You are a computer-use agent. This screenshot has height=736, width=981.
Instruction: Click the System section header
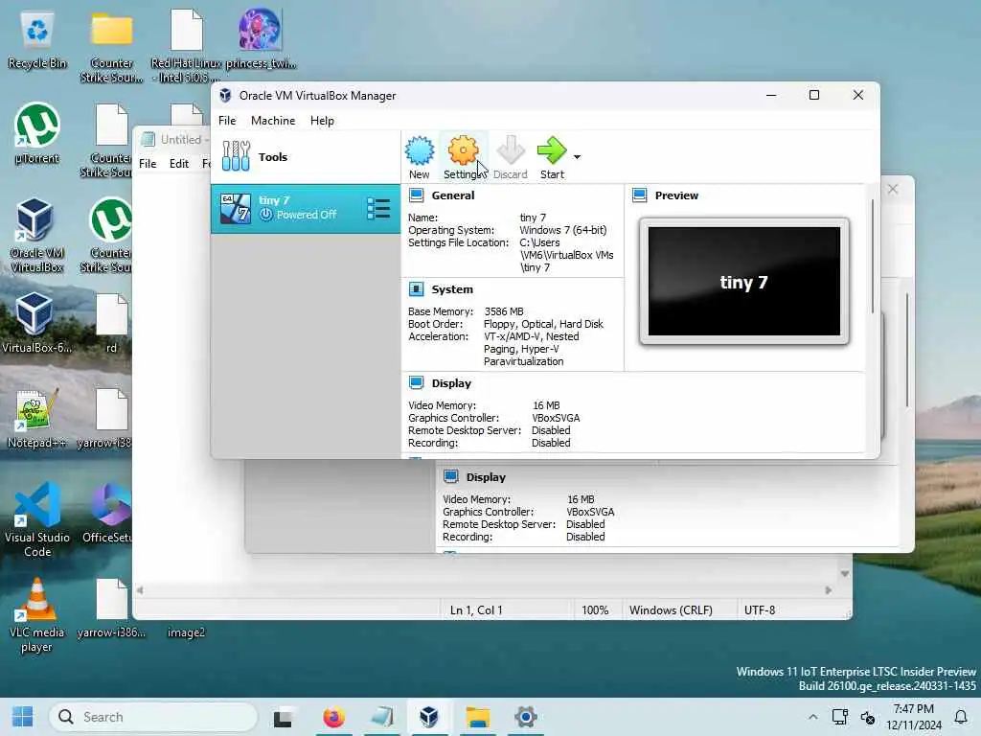point(452,289)
